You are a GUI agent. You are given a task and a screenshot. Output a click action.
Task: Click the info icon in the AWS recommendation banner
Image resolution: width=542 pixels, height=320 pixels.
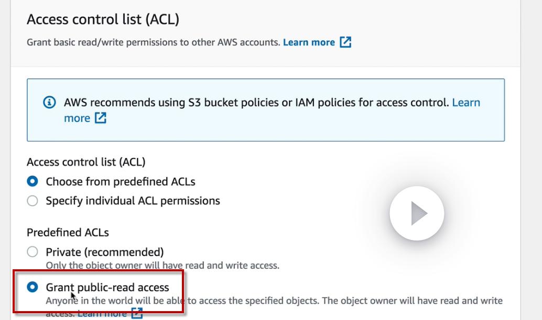pos(49,102)
